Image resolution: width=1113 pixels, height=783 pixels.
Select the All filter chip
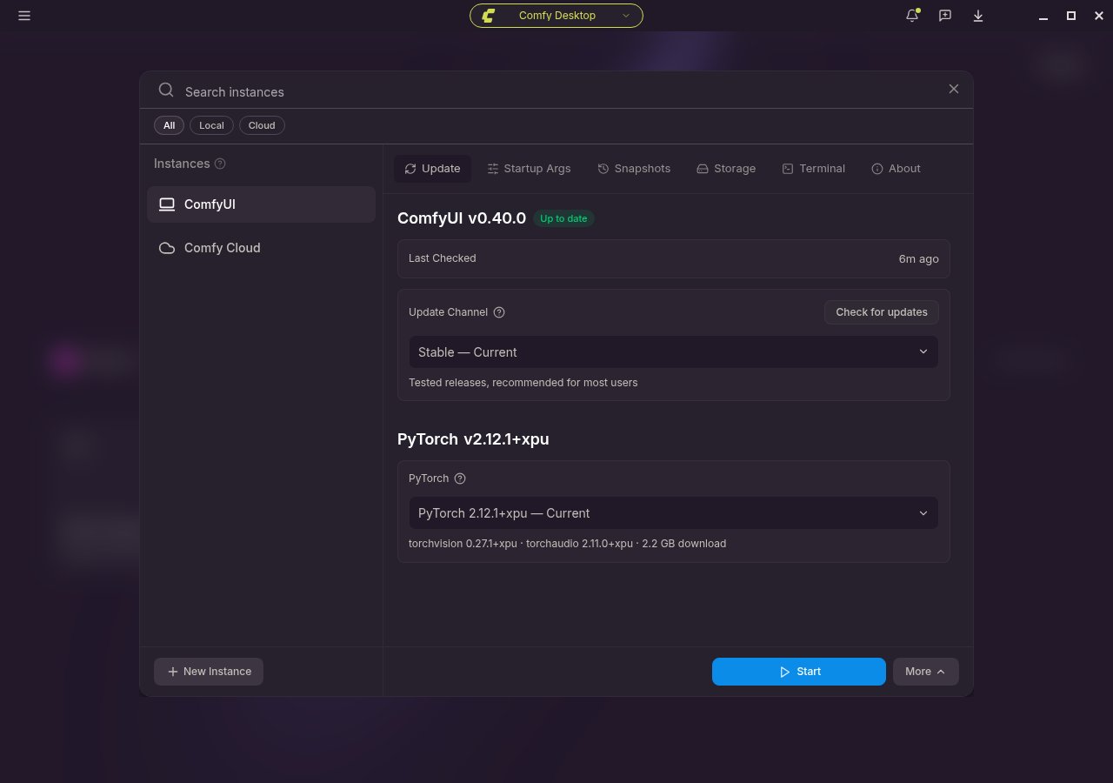pyautogui.click(x=169, y=125)
